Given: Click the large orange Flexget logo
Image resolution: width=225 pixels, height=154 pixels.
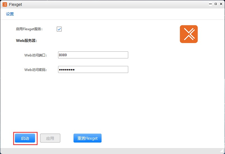Looking at the screenshot, I should 189,34.
